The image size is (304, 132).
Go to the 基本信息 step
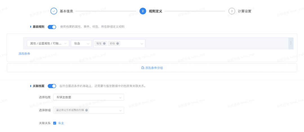coord(66,11)
